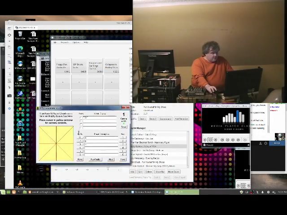This screenshot has height=215, width=287.
Task: Open the Linux Mint menu button
Action: [3, 192]
